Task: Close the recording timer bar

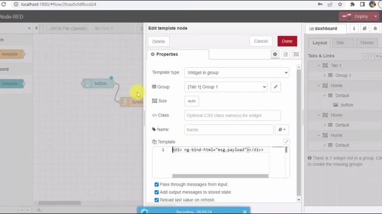Action: tap(245, 212)
